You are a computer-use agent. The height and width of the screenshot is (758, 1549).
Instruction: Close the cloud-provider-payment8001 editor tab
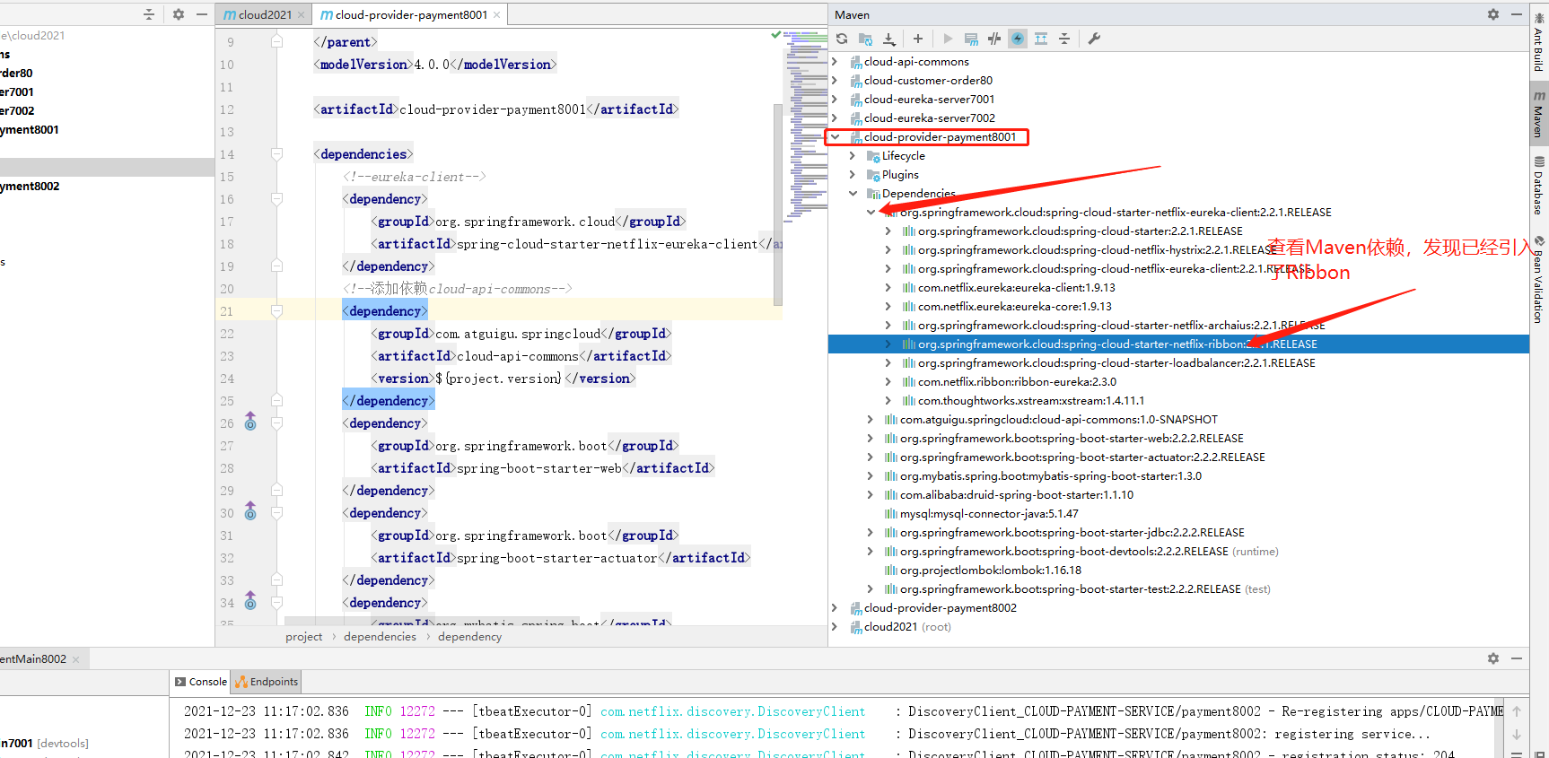(x=496, y=14)
